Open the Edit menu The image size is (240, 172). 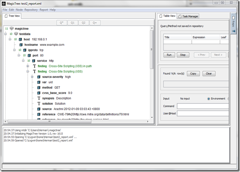[11, 9]
